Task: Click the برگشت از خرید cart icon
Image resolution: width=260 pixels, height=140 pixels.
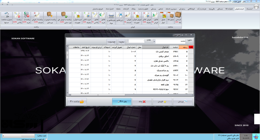Action: [x=26, y=18]
